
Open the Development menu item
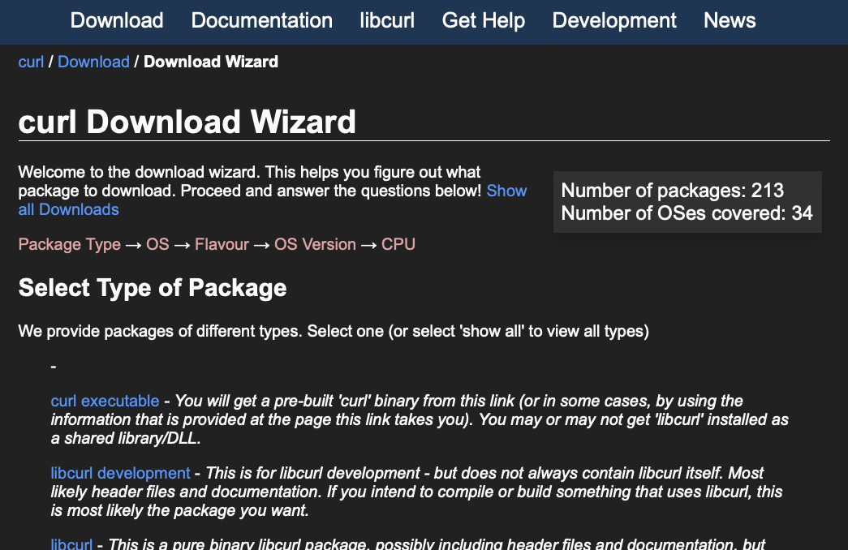(x=614, y=20)
